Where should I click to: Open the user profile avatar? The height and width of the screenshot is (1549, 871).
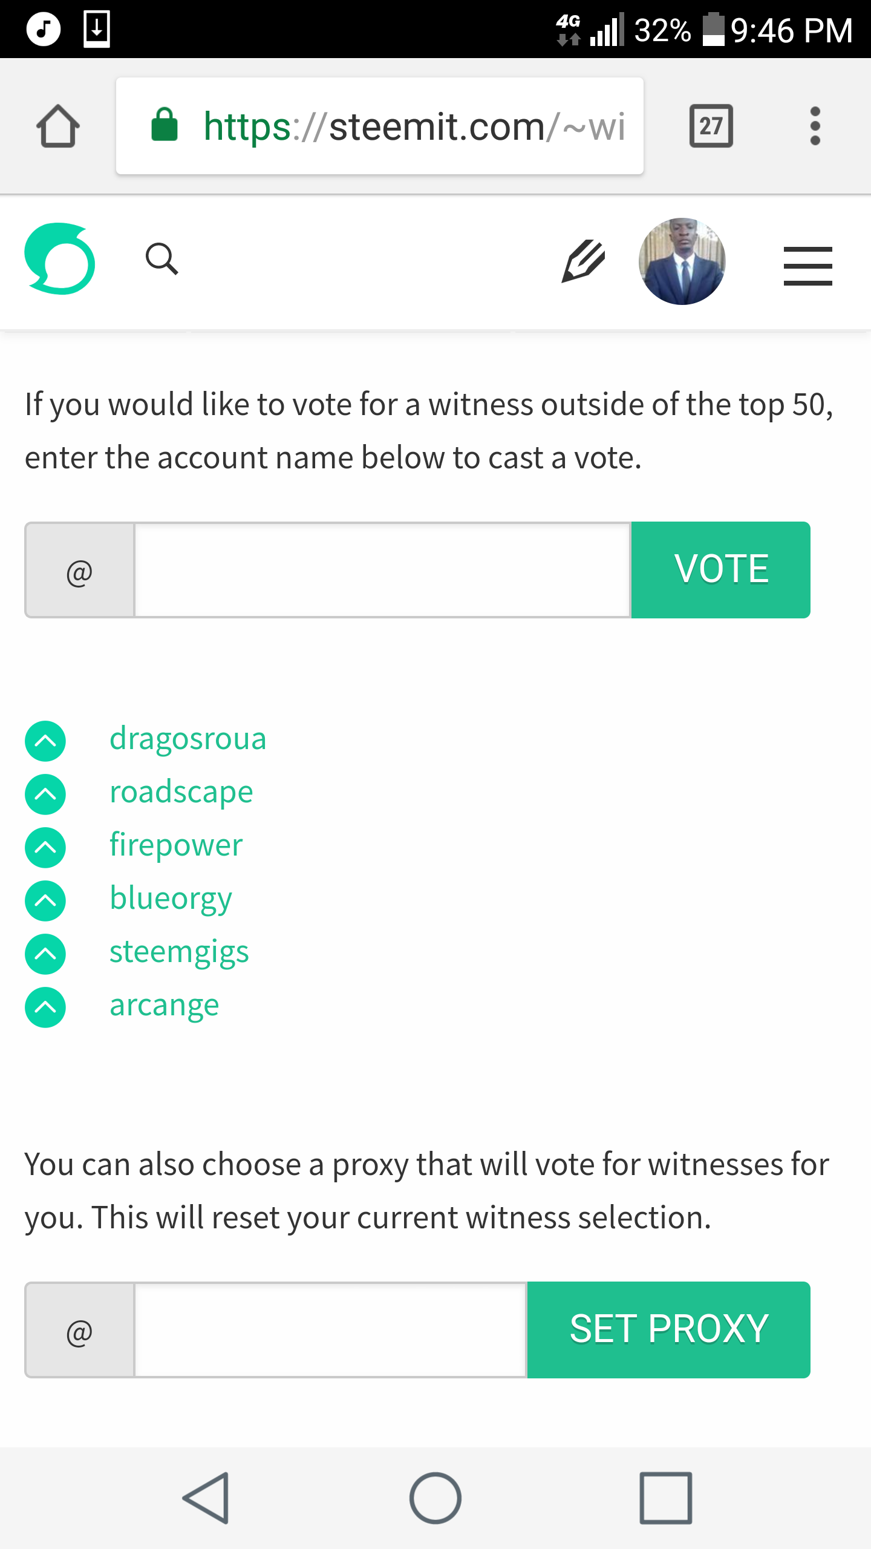(682, 261)
